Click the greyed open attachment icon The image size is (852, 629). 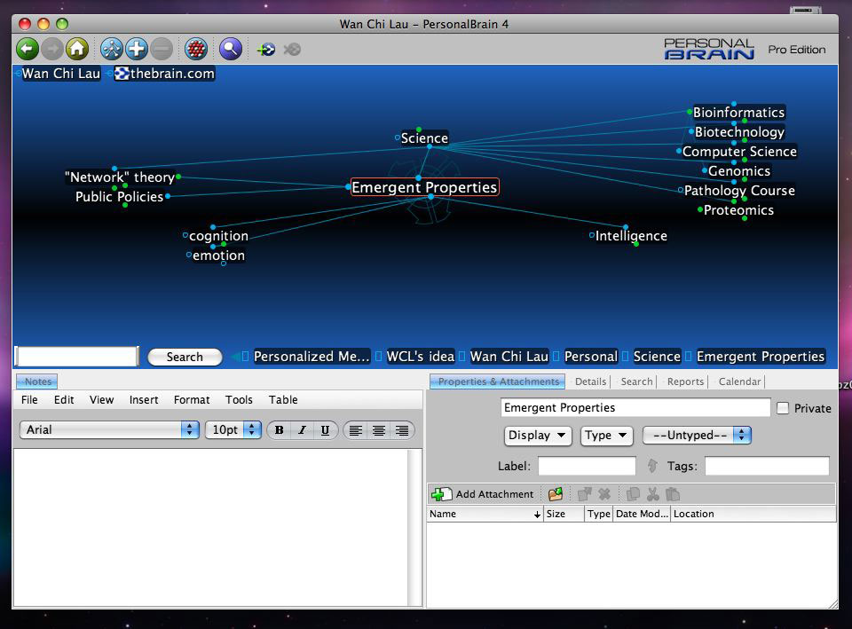pos(585,494)
